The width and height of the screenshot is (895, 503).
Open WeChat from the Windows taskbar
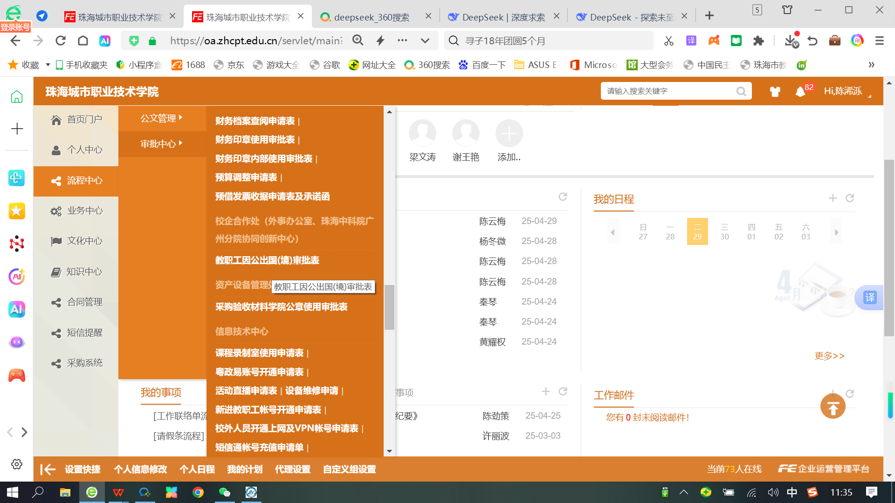225,492
